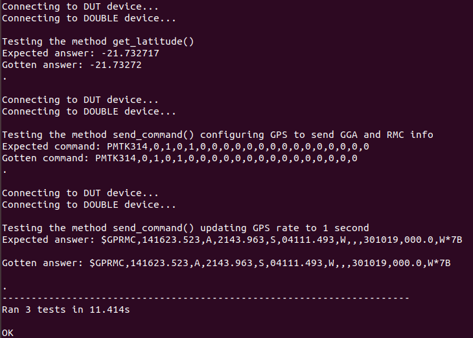The image size is (473, 338).
Task: Click 'Testing the method get_latitude()' line
Action: point(98,41)
